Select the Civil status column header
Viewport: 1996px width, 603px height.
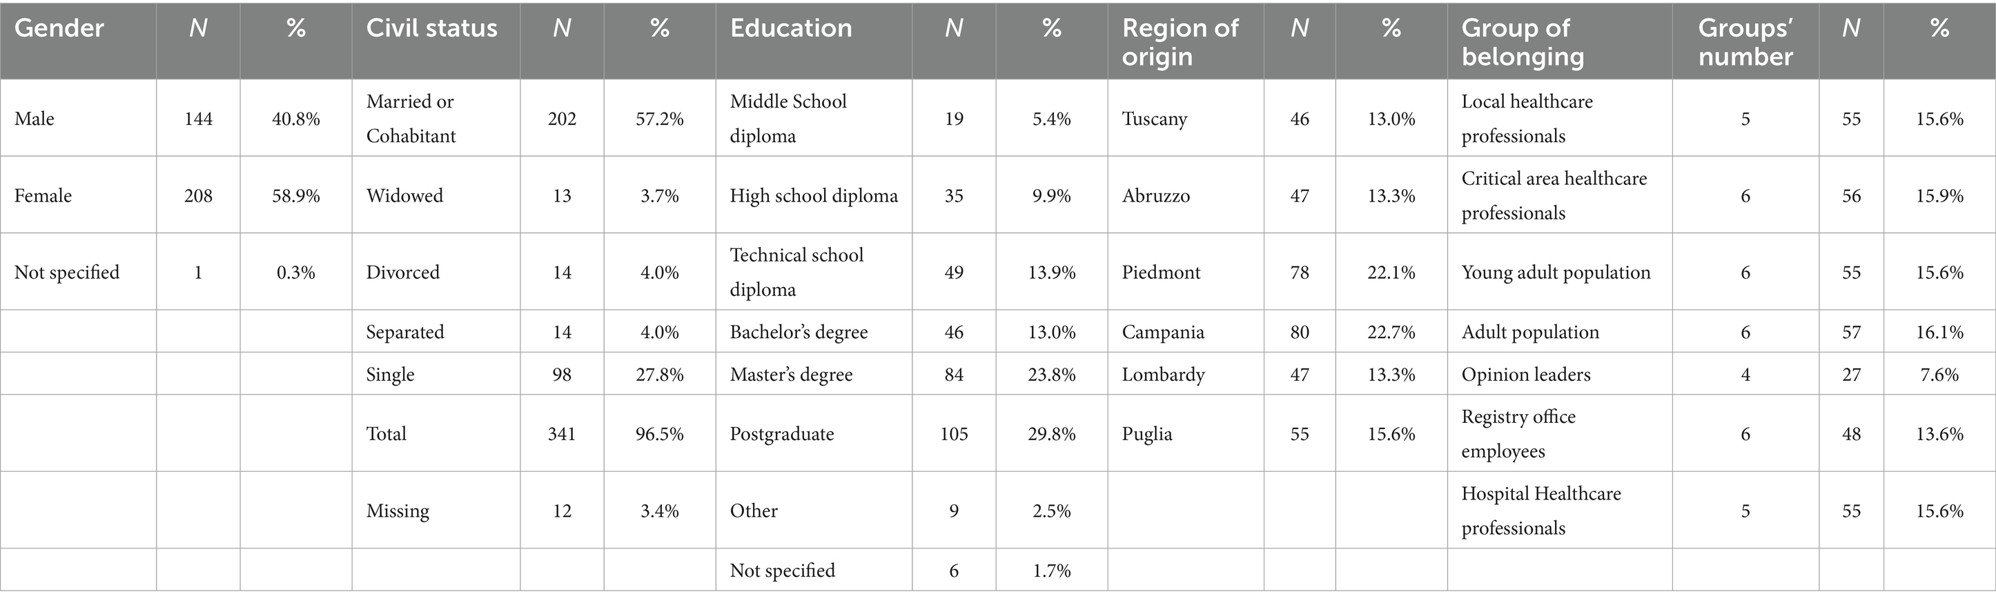[x=431, y=29]
